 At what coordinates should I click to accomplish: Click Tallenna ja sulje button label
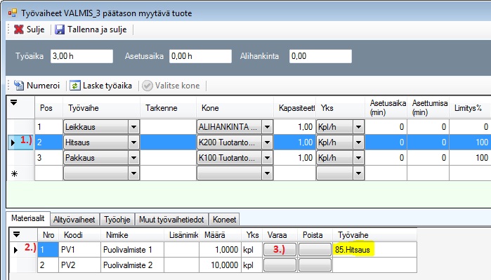97,29
